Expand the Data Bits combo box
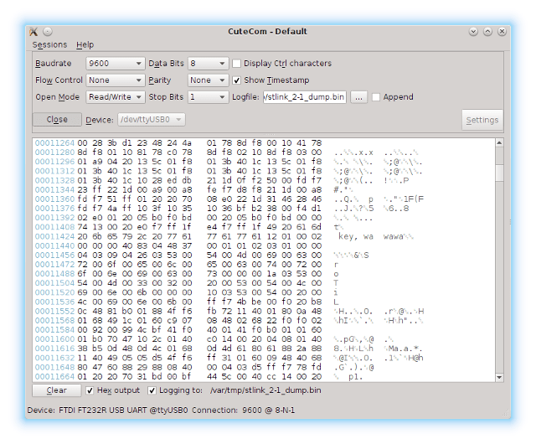Screen dimensions: 536x444 (x=208, y=64)
